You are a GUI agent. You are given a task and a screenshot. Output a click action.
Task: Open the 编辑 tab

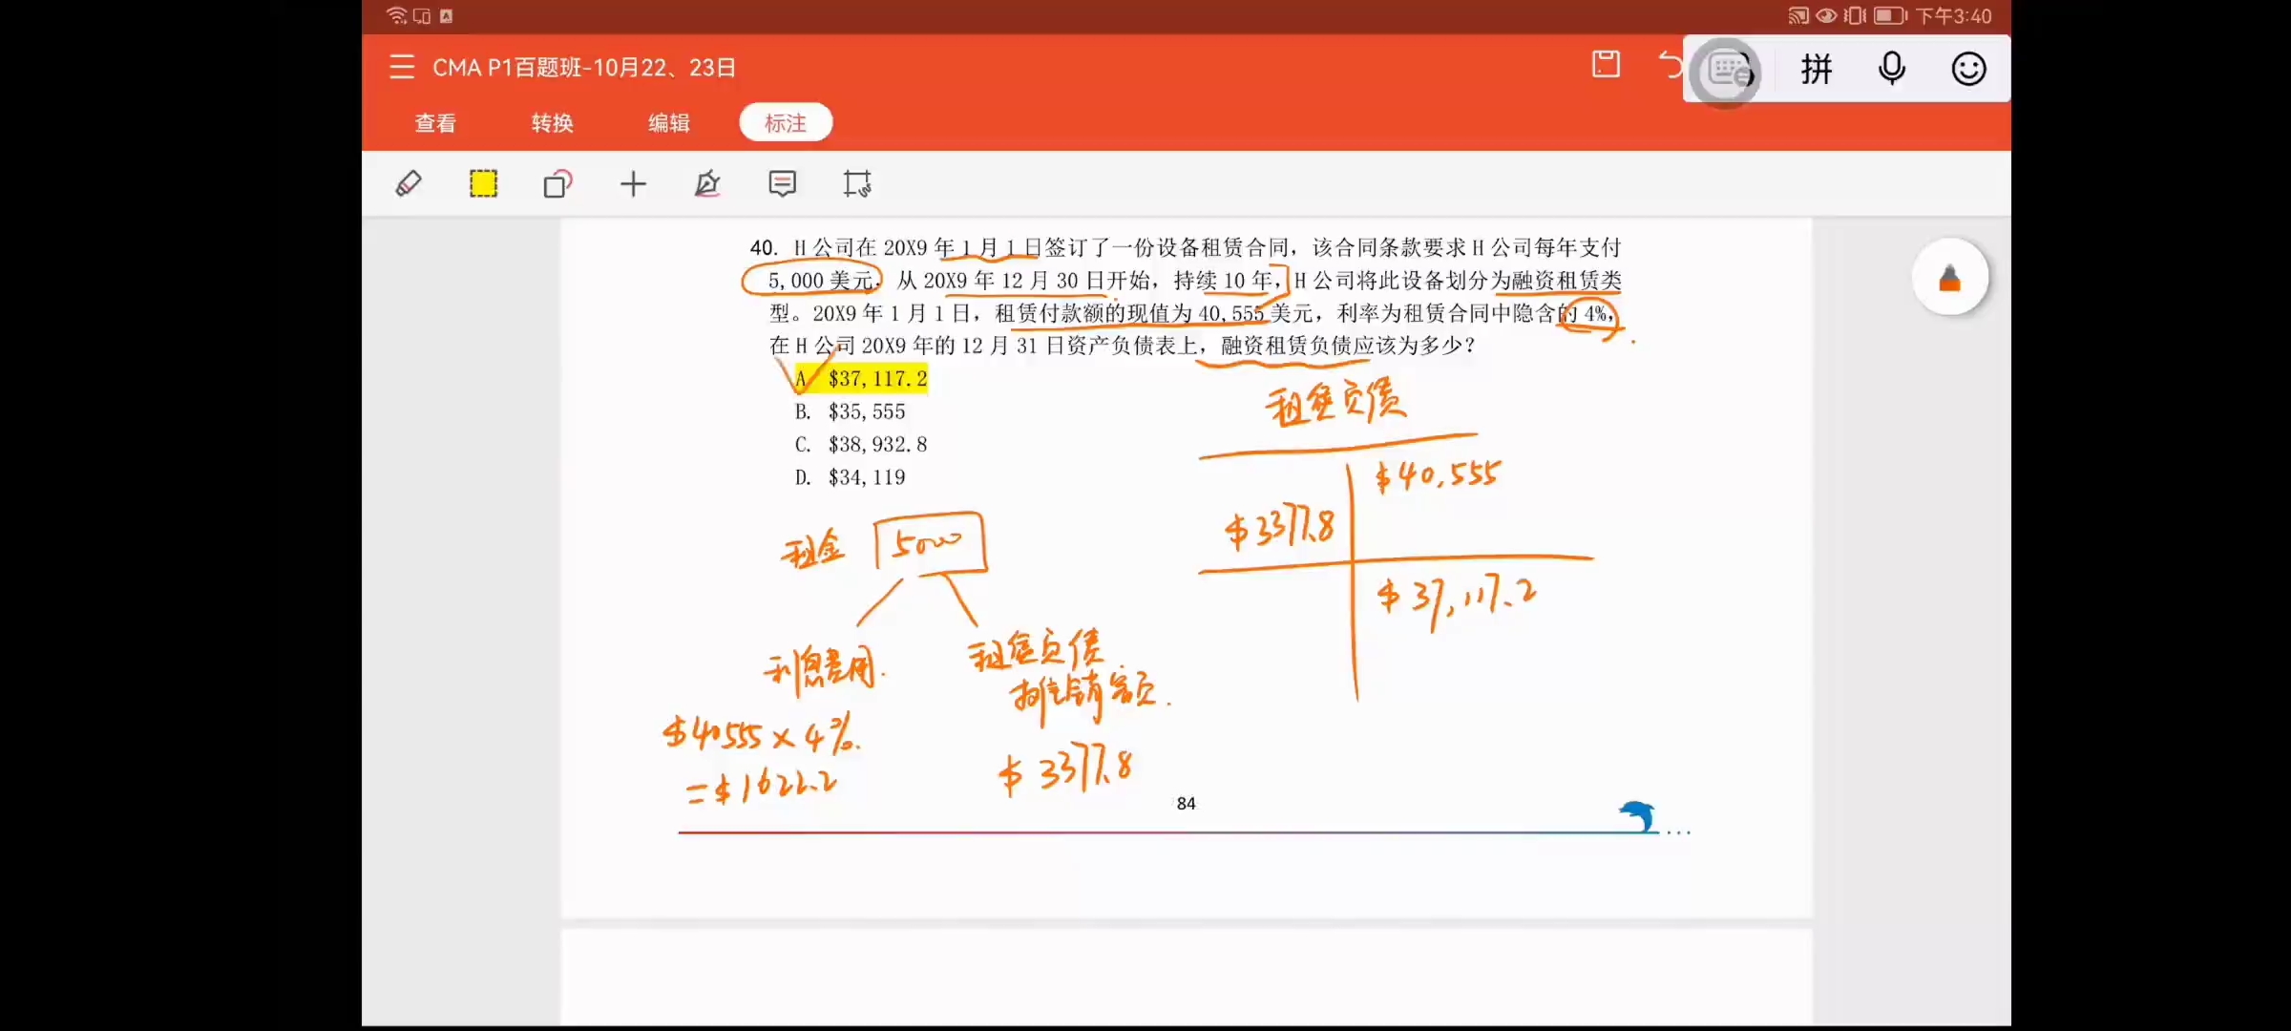click(x=668, y=123)
